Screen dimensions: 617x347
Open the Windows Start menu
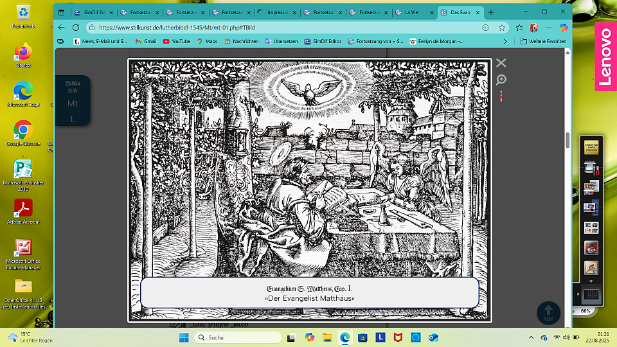(184, 337)
